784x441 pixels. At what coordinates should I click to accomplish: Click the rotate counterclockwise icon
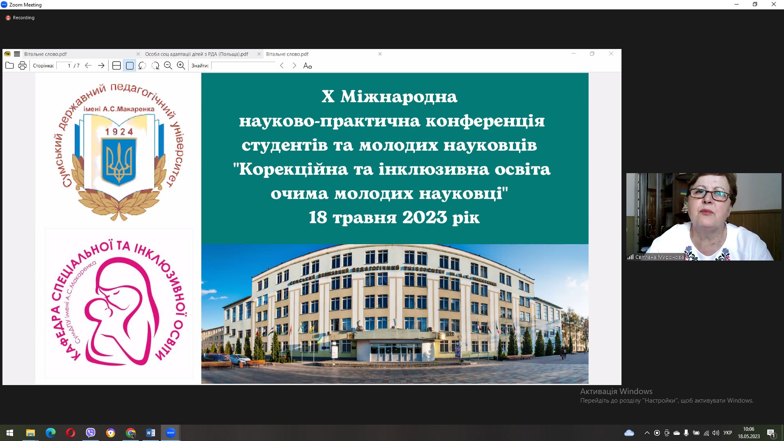click(142, 65)
